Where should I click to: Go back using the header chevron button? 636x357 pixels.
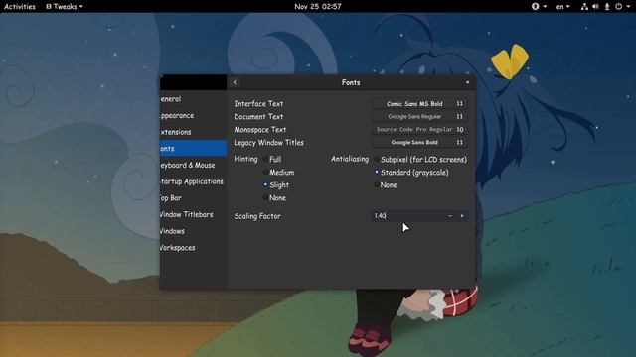point(235,82)
